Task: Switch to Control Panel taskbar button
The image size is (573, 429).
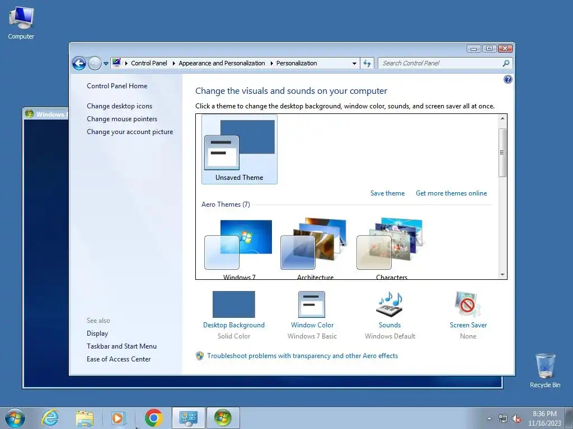Action: pyautogui.click(x=188, y=418)
